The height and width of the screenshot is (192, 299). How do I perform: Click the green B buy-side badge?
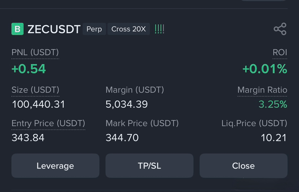18,29
